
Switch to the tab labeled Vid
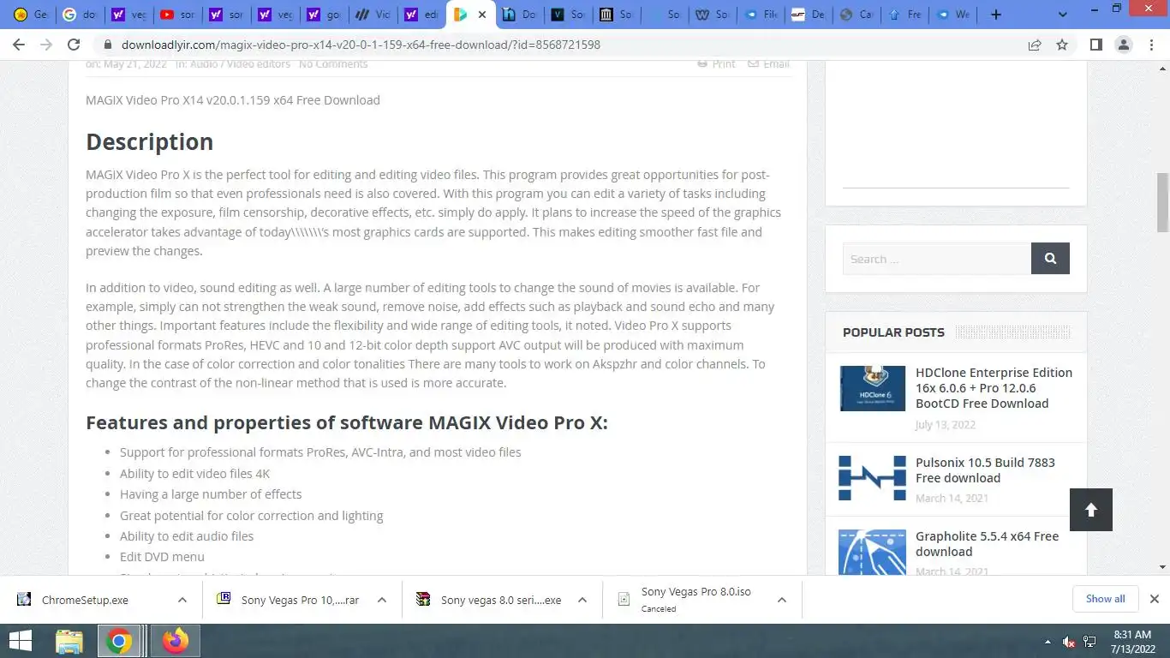(x=373, y=15)
